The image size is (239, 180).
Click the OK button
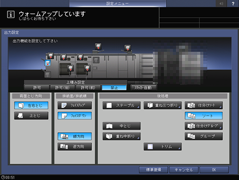pyautogui.click(x=214, y=170)
